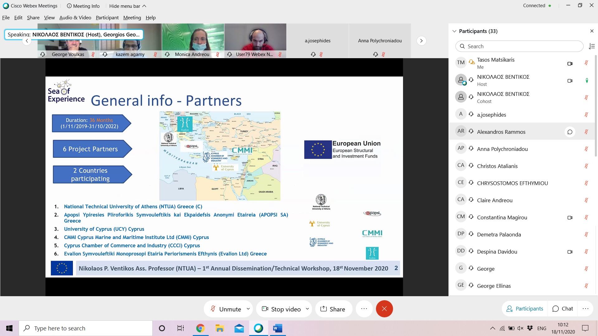Select George Ellinas in participant list
598x336 pixels.
tap(522, 286)
